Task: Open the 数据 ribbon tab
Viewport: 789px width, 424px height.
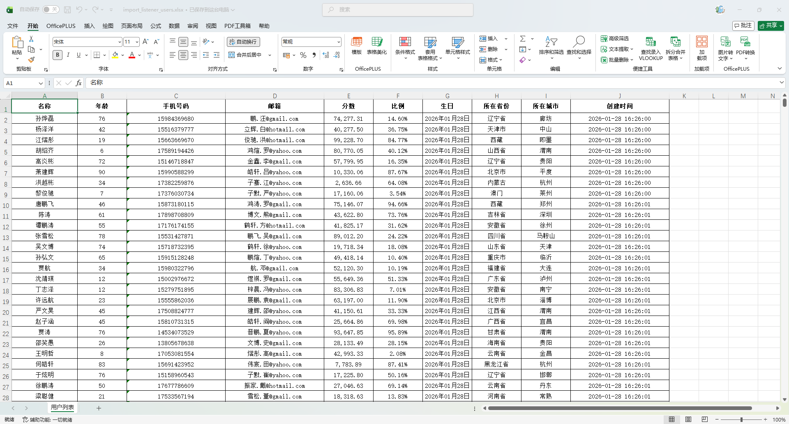Action: point(174,26)
